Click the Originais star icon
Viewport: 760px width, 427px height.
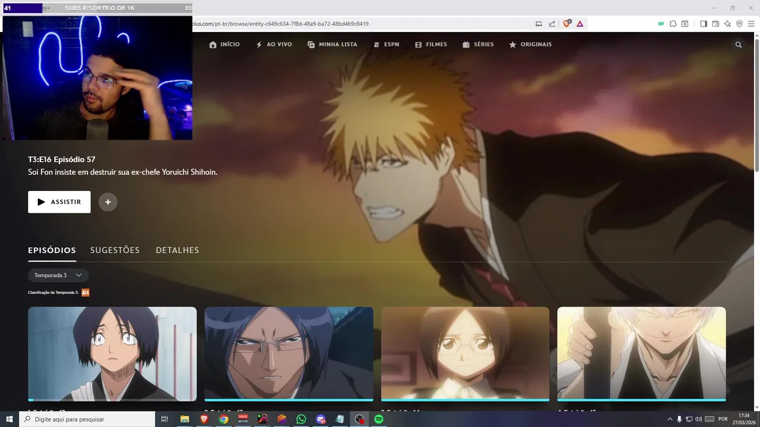(x=512, y=44)
